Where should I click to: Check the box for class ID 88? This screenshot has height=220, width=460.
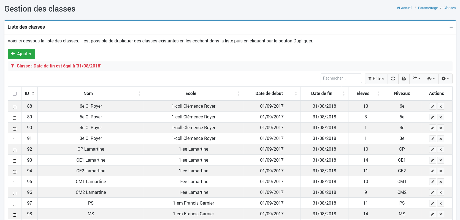point(15,107)
